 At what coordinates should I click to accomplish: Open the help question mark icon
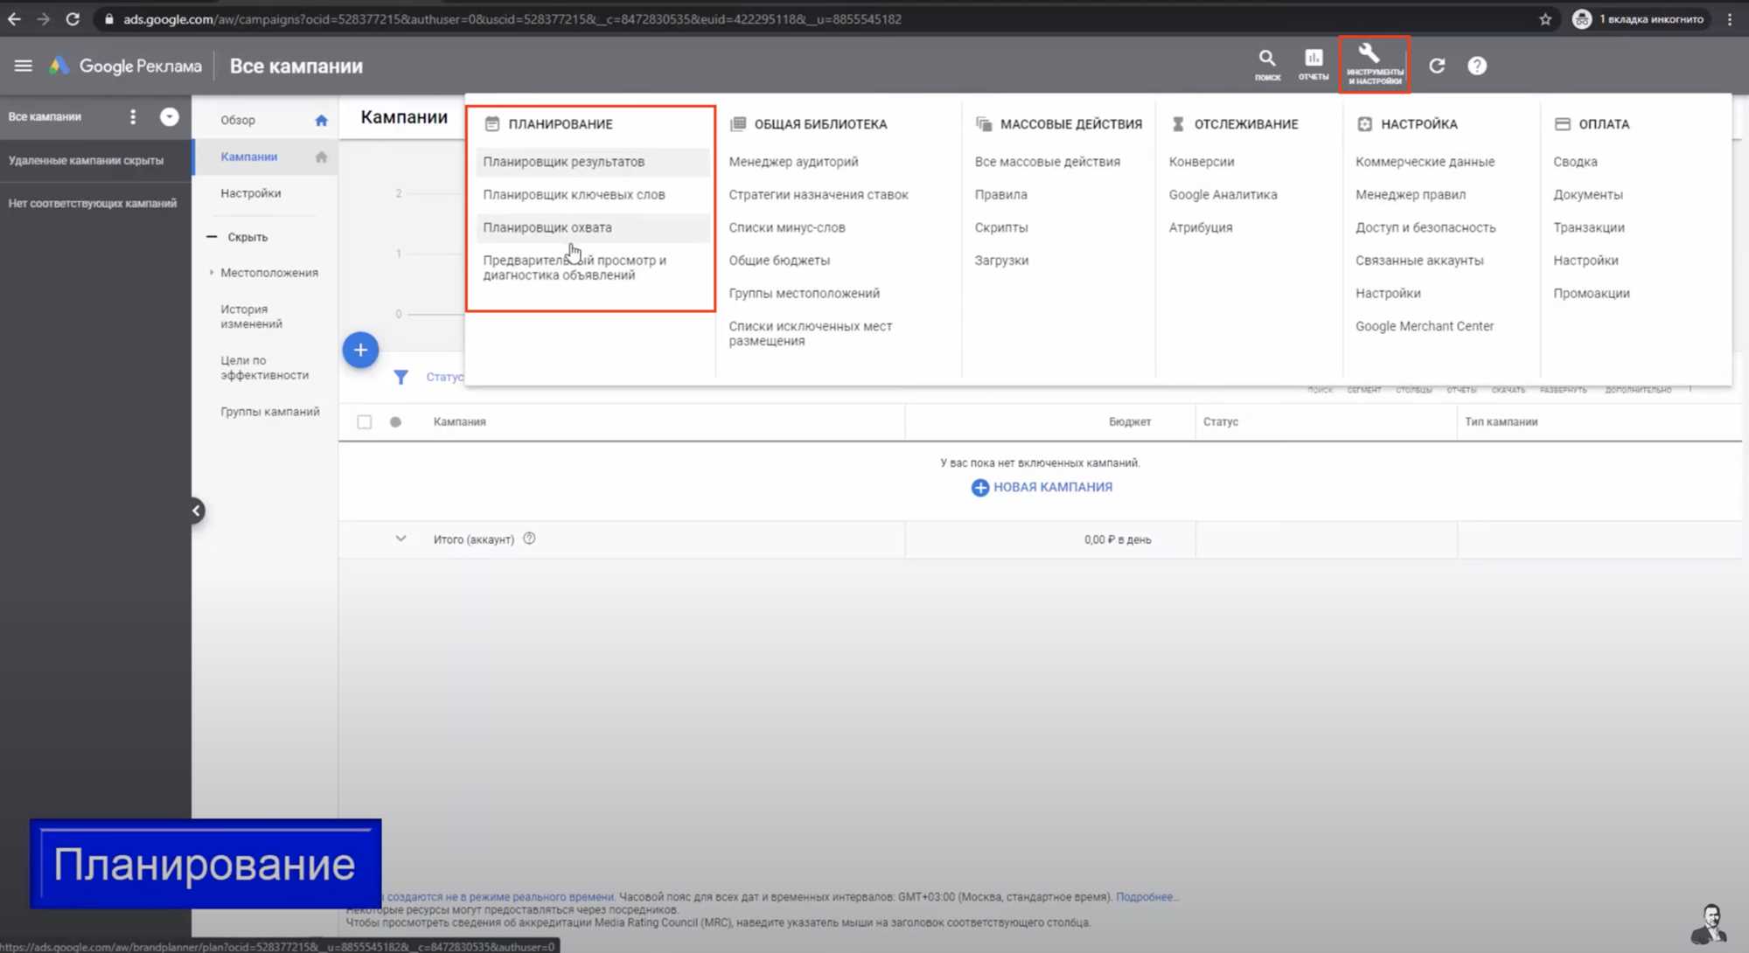1477,66
